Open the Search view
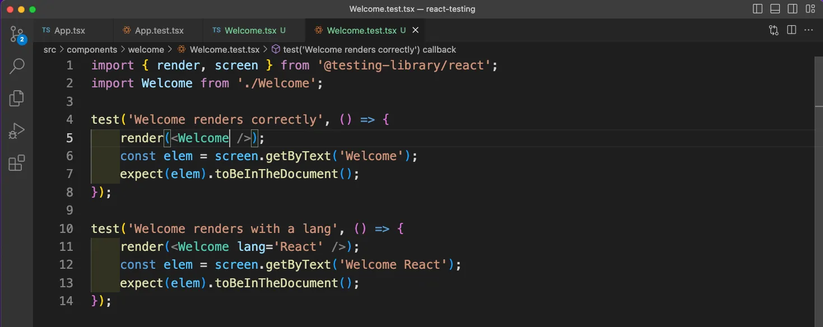The image size is (823, 327). [x=17, y=66]
